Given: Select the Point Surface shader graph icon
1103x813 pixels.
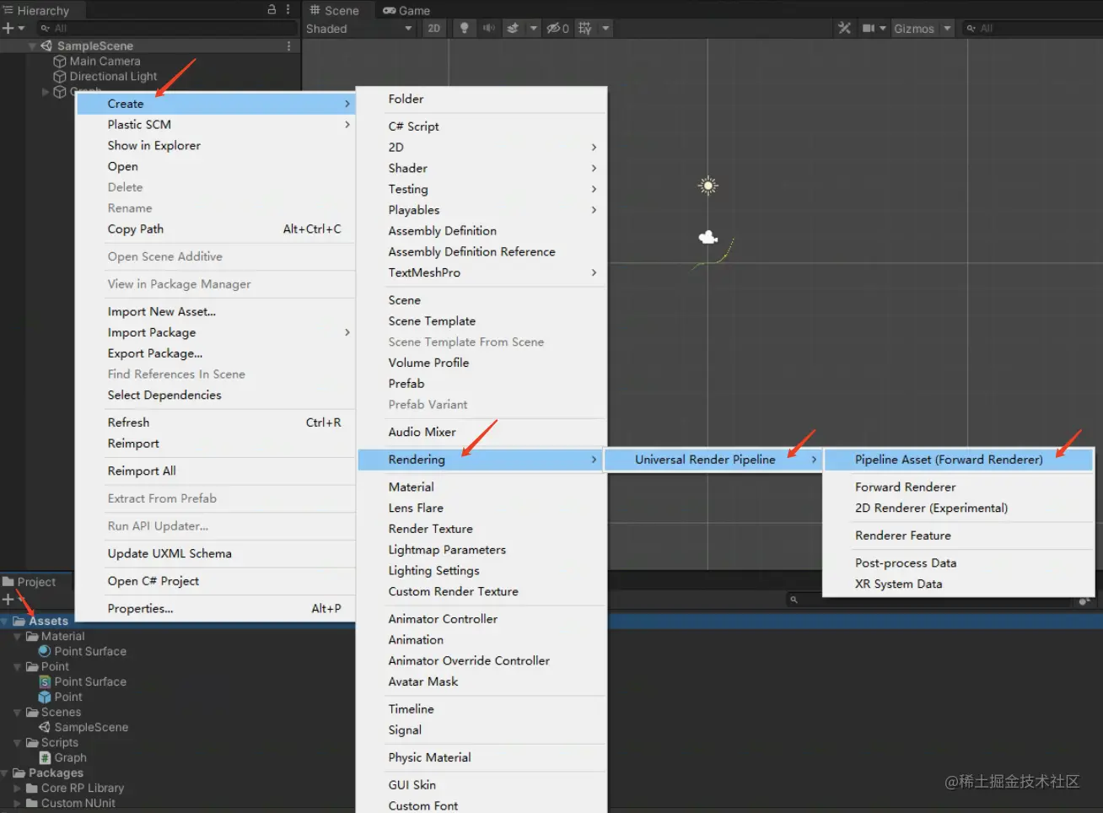Looking at the screenshot, I should click(x=45, y=682).
